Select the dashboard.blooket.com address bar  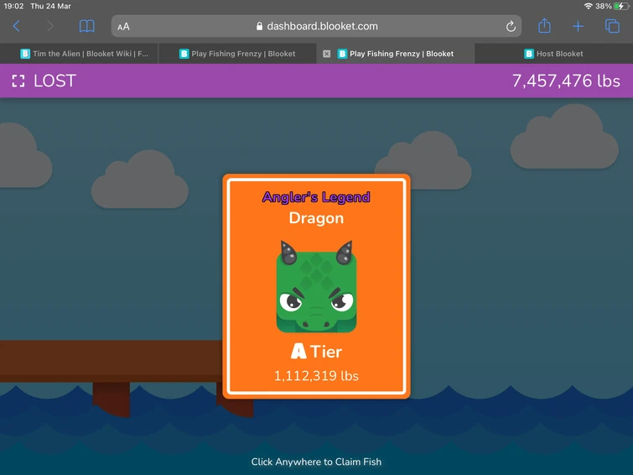(x=316, y=26)
